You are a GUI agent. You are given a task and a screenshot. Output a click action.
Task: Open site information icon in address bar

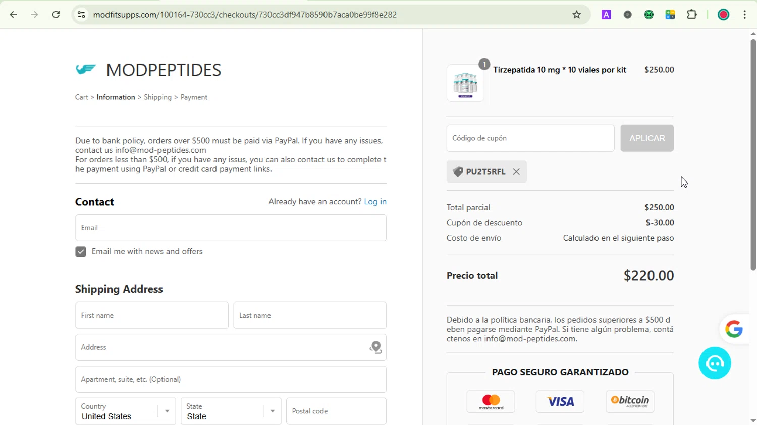tap(81, 15)
